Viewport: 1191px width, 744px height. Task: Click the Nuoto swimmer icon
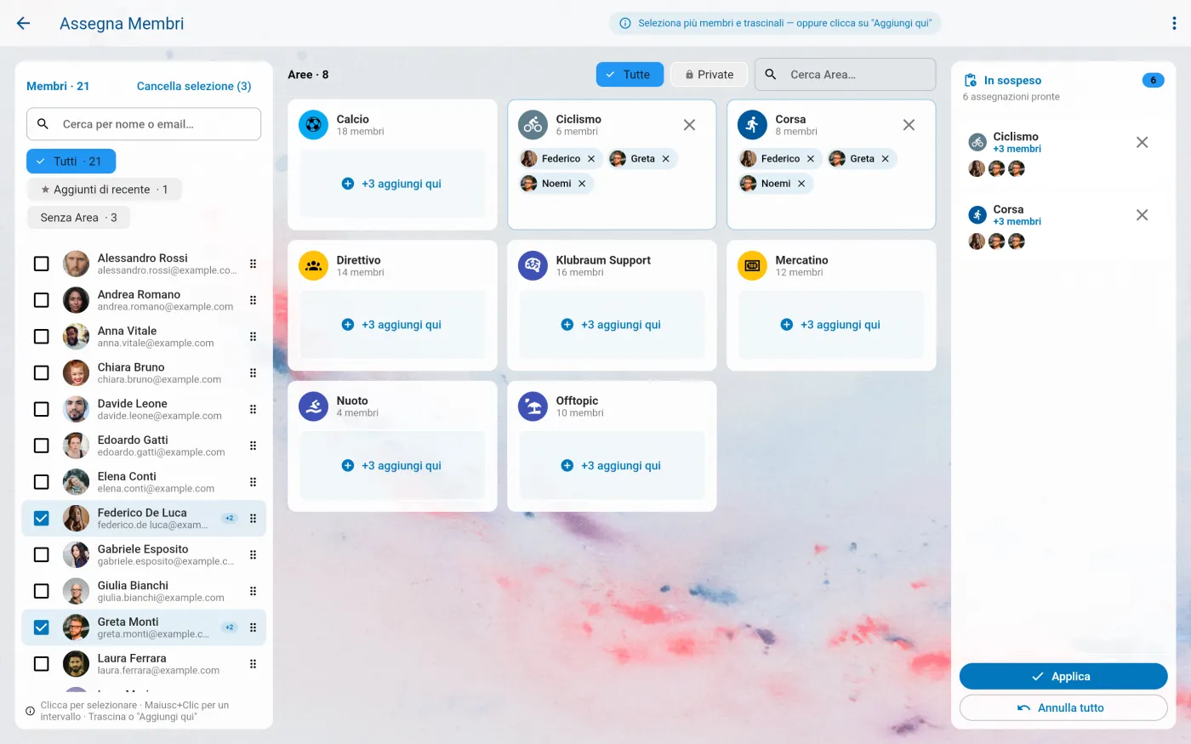tap(313, 406)
